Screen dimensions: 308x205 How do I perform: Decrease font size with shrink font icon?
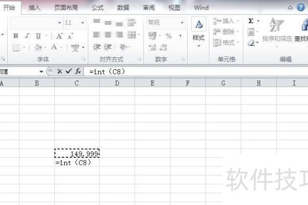[70, 36]
